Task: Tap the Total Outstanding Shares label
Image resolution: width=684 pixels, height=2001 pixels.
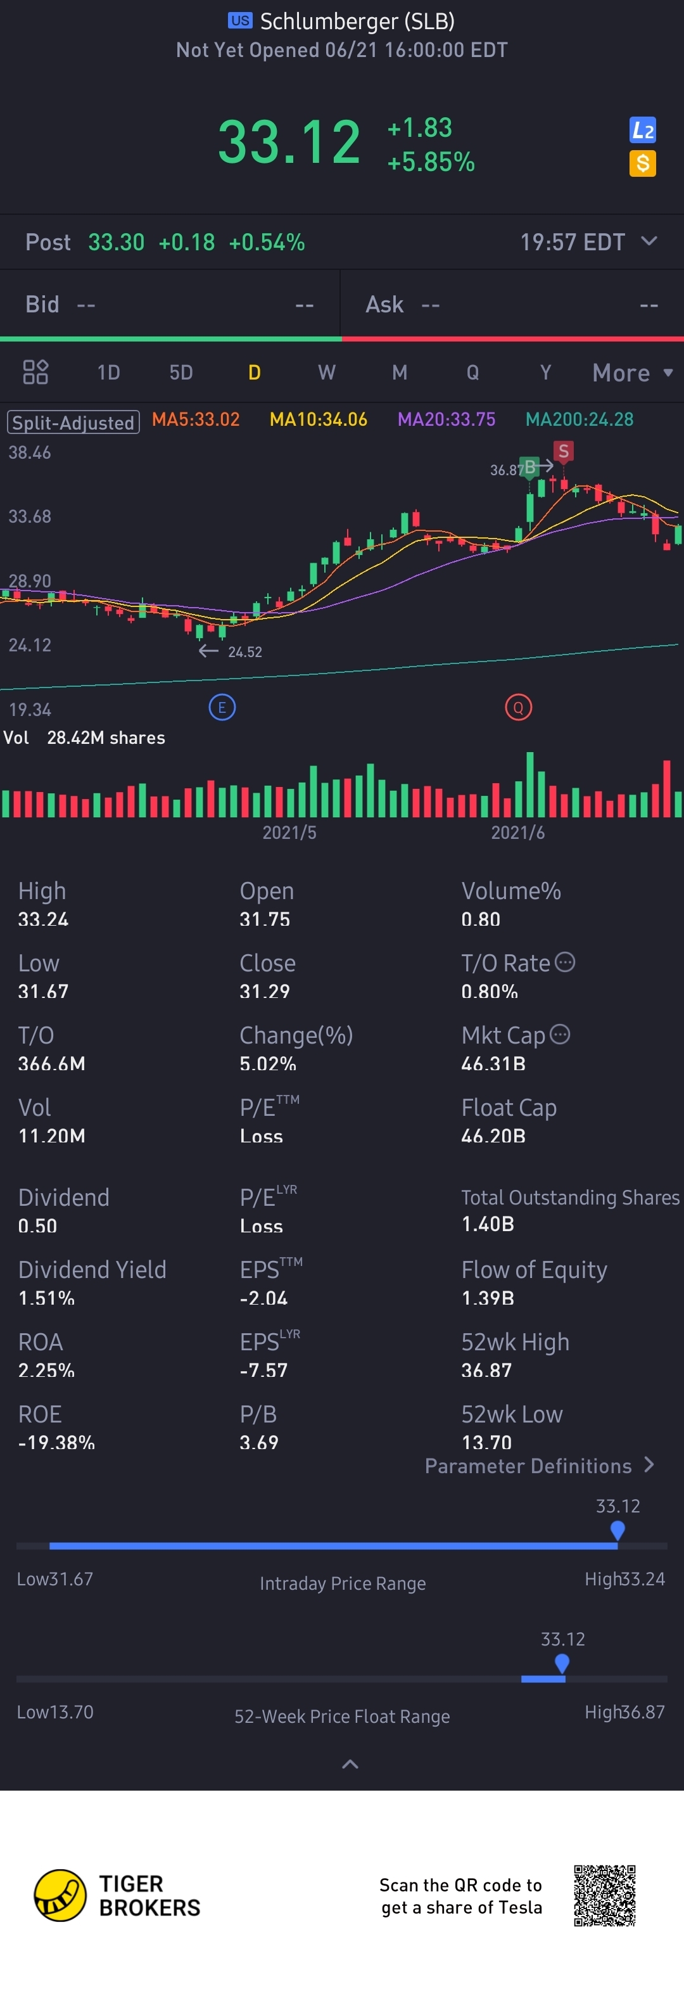Action: click(x=571, y=1198)
